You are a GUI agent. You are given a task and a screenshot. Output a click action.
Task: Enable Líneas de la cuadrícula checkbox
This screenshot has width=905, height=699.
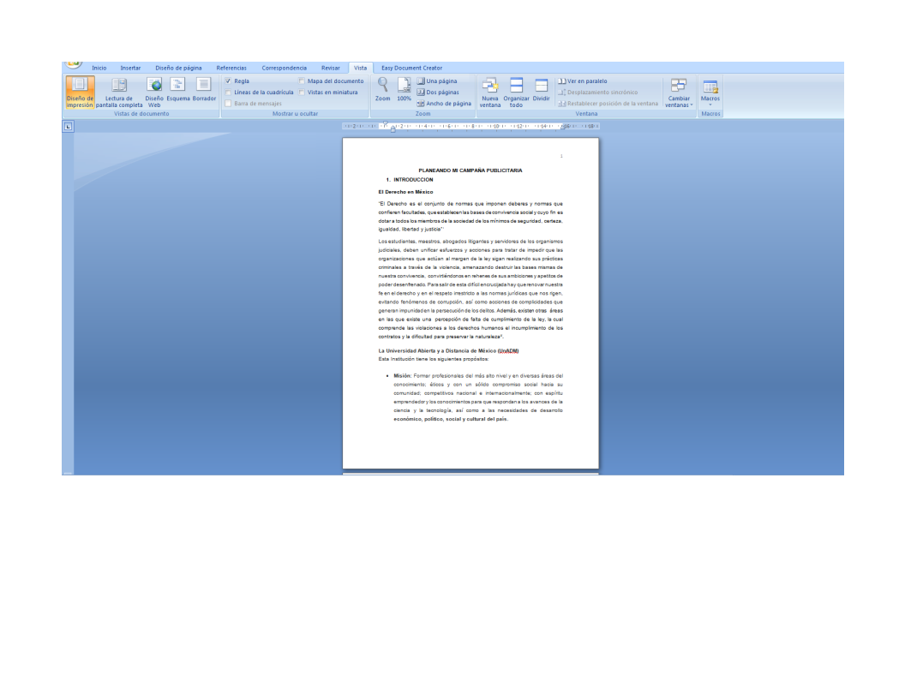point(229,93)
